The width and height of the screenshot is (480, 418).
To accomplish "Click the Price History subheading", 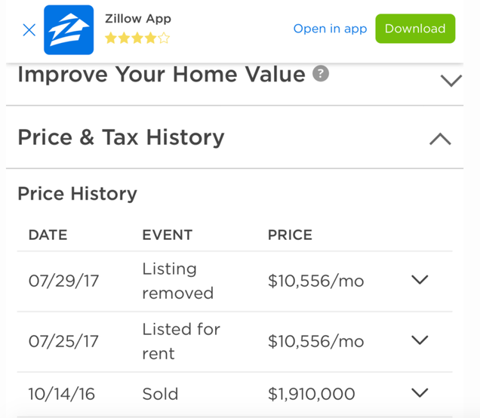I will pos(78,194).
